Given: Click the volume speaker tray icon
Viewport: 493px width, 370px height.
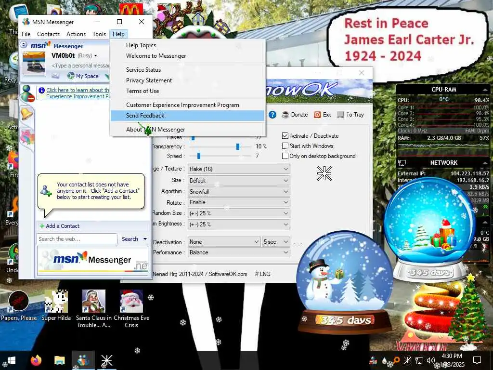Looking at the screenshot, I should (431, 360).
